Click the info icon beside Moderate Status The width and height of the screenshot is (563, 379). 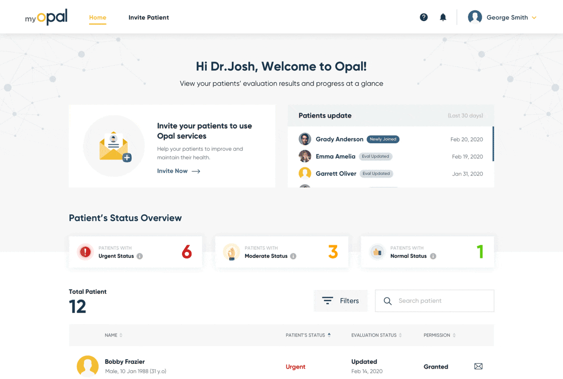tap(293, 256)
